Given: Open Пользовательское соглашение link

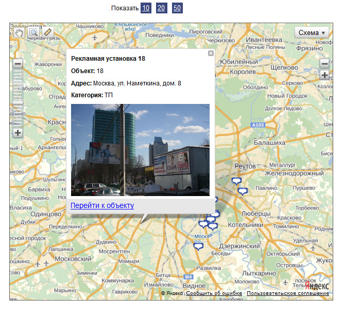Looking at the screenshot, I should [x=288, y=293].
